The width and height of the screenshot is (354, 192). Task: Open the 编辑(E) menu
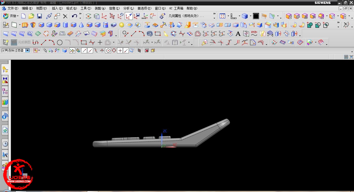(x=27, y=8)
